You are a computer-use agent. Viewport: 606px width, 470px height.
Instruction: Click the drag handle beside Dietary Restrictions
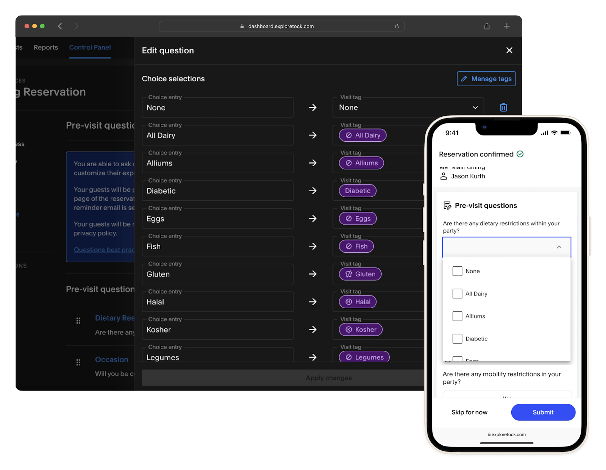tap(78, 320)
